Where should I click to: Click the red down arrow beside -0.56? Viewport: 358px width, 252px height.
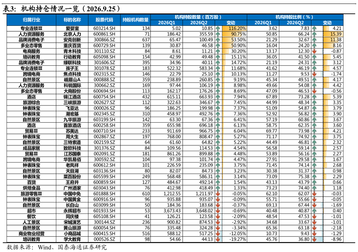315,91
